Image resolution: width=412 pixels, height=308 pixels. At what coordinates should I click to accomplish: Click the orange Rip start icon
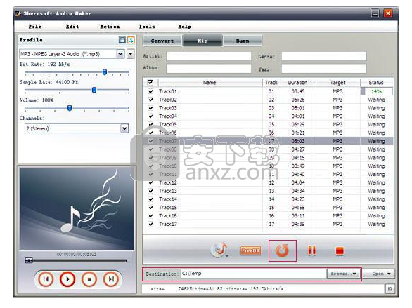282,250
